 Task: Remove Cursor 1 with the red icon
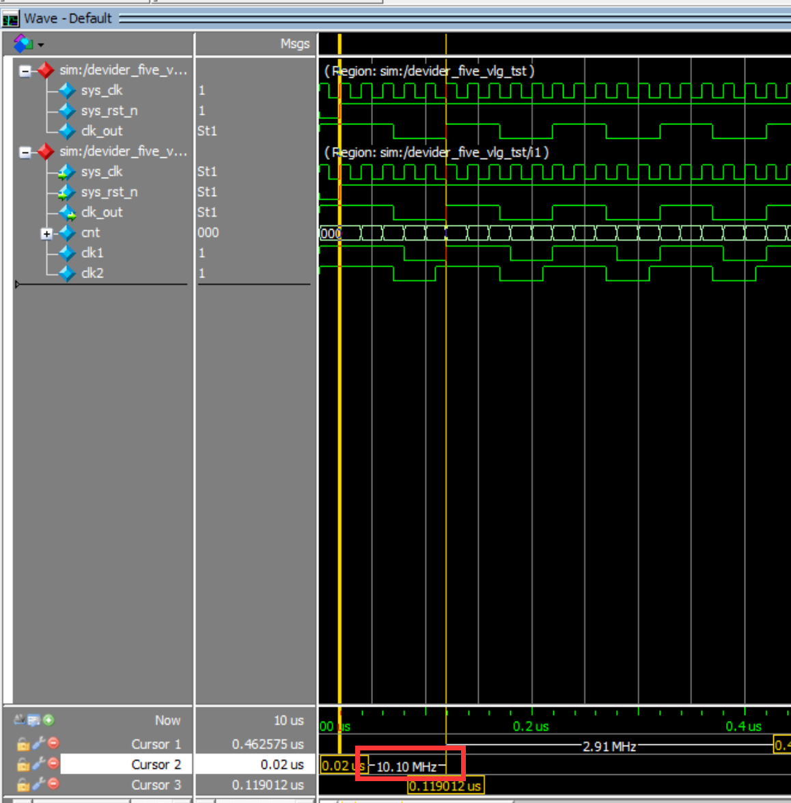tap(53, 743)
